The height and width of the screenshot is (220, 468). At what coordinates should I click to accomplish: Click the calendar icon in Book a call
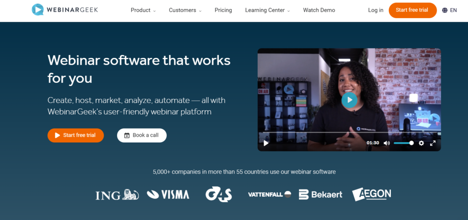127,135
